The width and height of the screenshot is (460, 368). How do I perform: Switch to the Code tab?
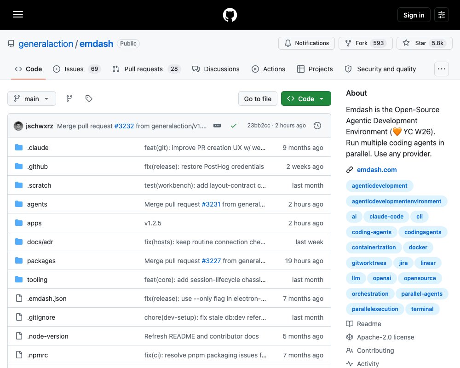point(29,69)
